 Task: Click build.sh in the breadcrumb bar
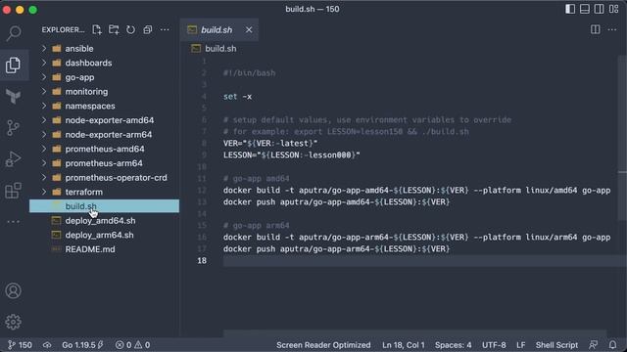(220, 49)
